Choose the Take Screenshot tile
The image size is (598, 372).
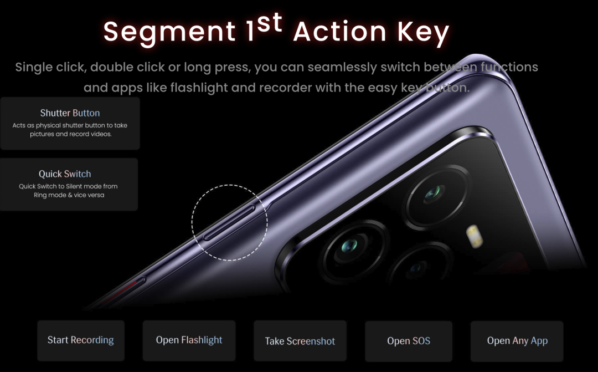pos(300,341)
